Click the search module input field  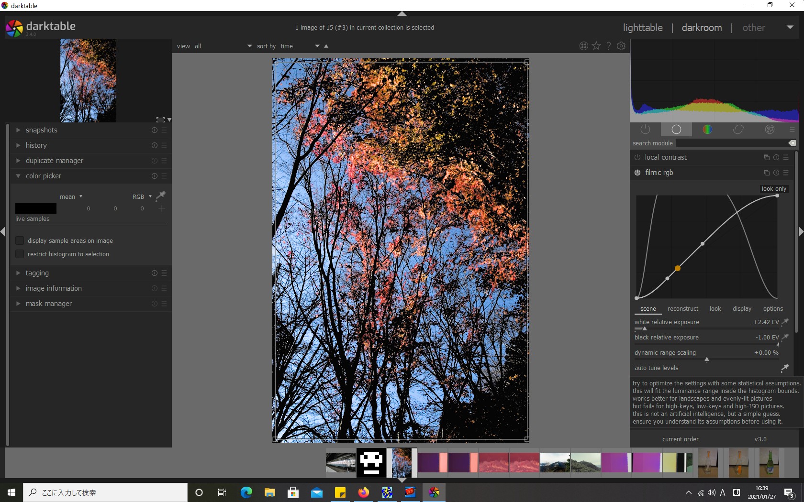[x=731, y=143]
